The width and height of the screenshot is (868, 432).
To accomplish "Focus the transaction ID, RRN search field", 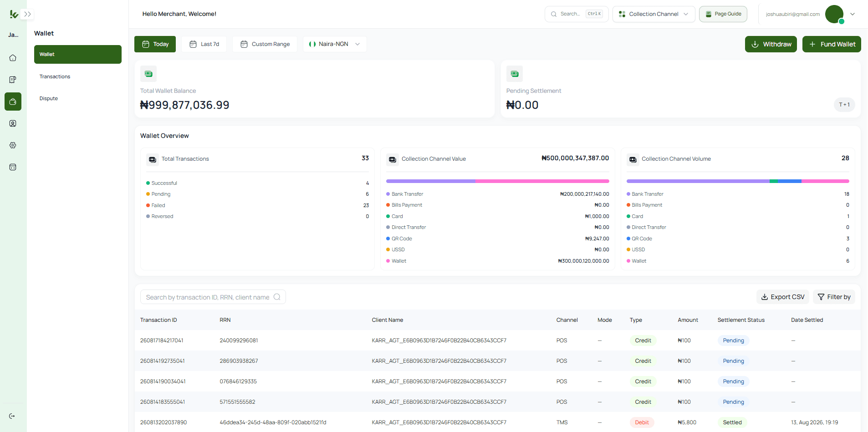I will click(213, 297).
